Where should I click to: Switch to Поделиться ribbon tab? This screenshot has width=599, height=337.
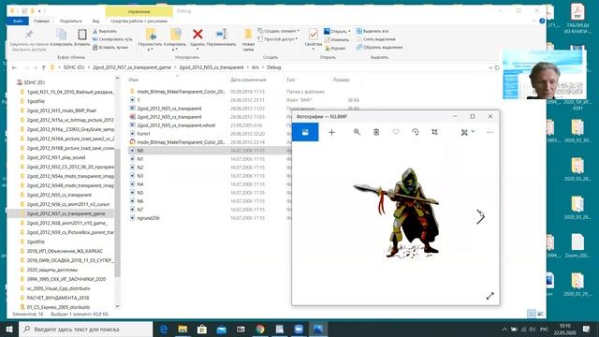point(71,21)
